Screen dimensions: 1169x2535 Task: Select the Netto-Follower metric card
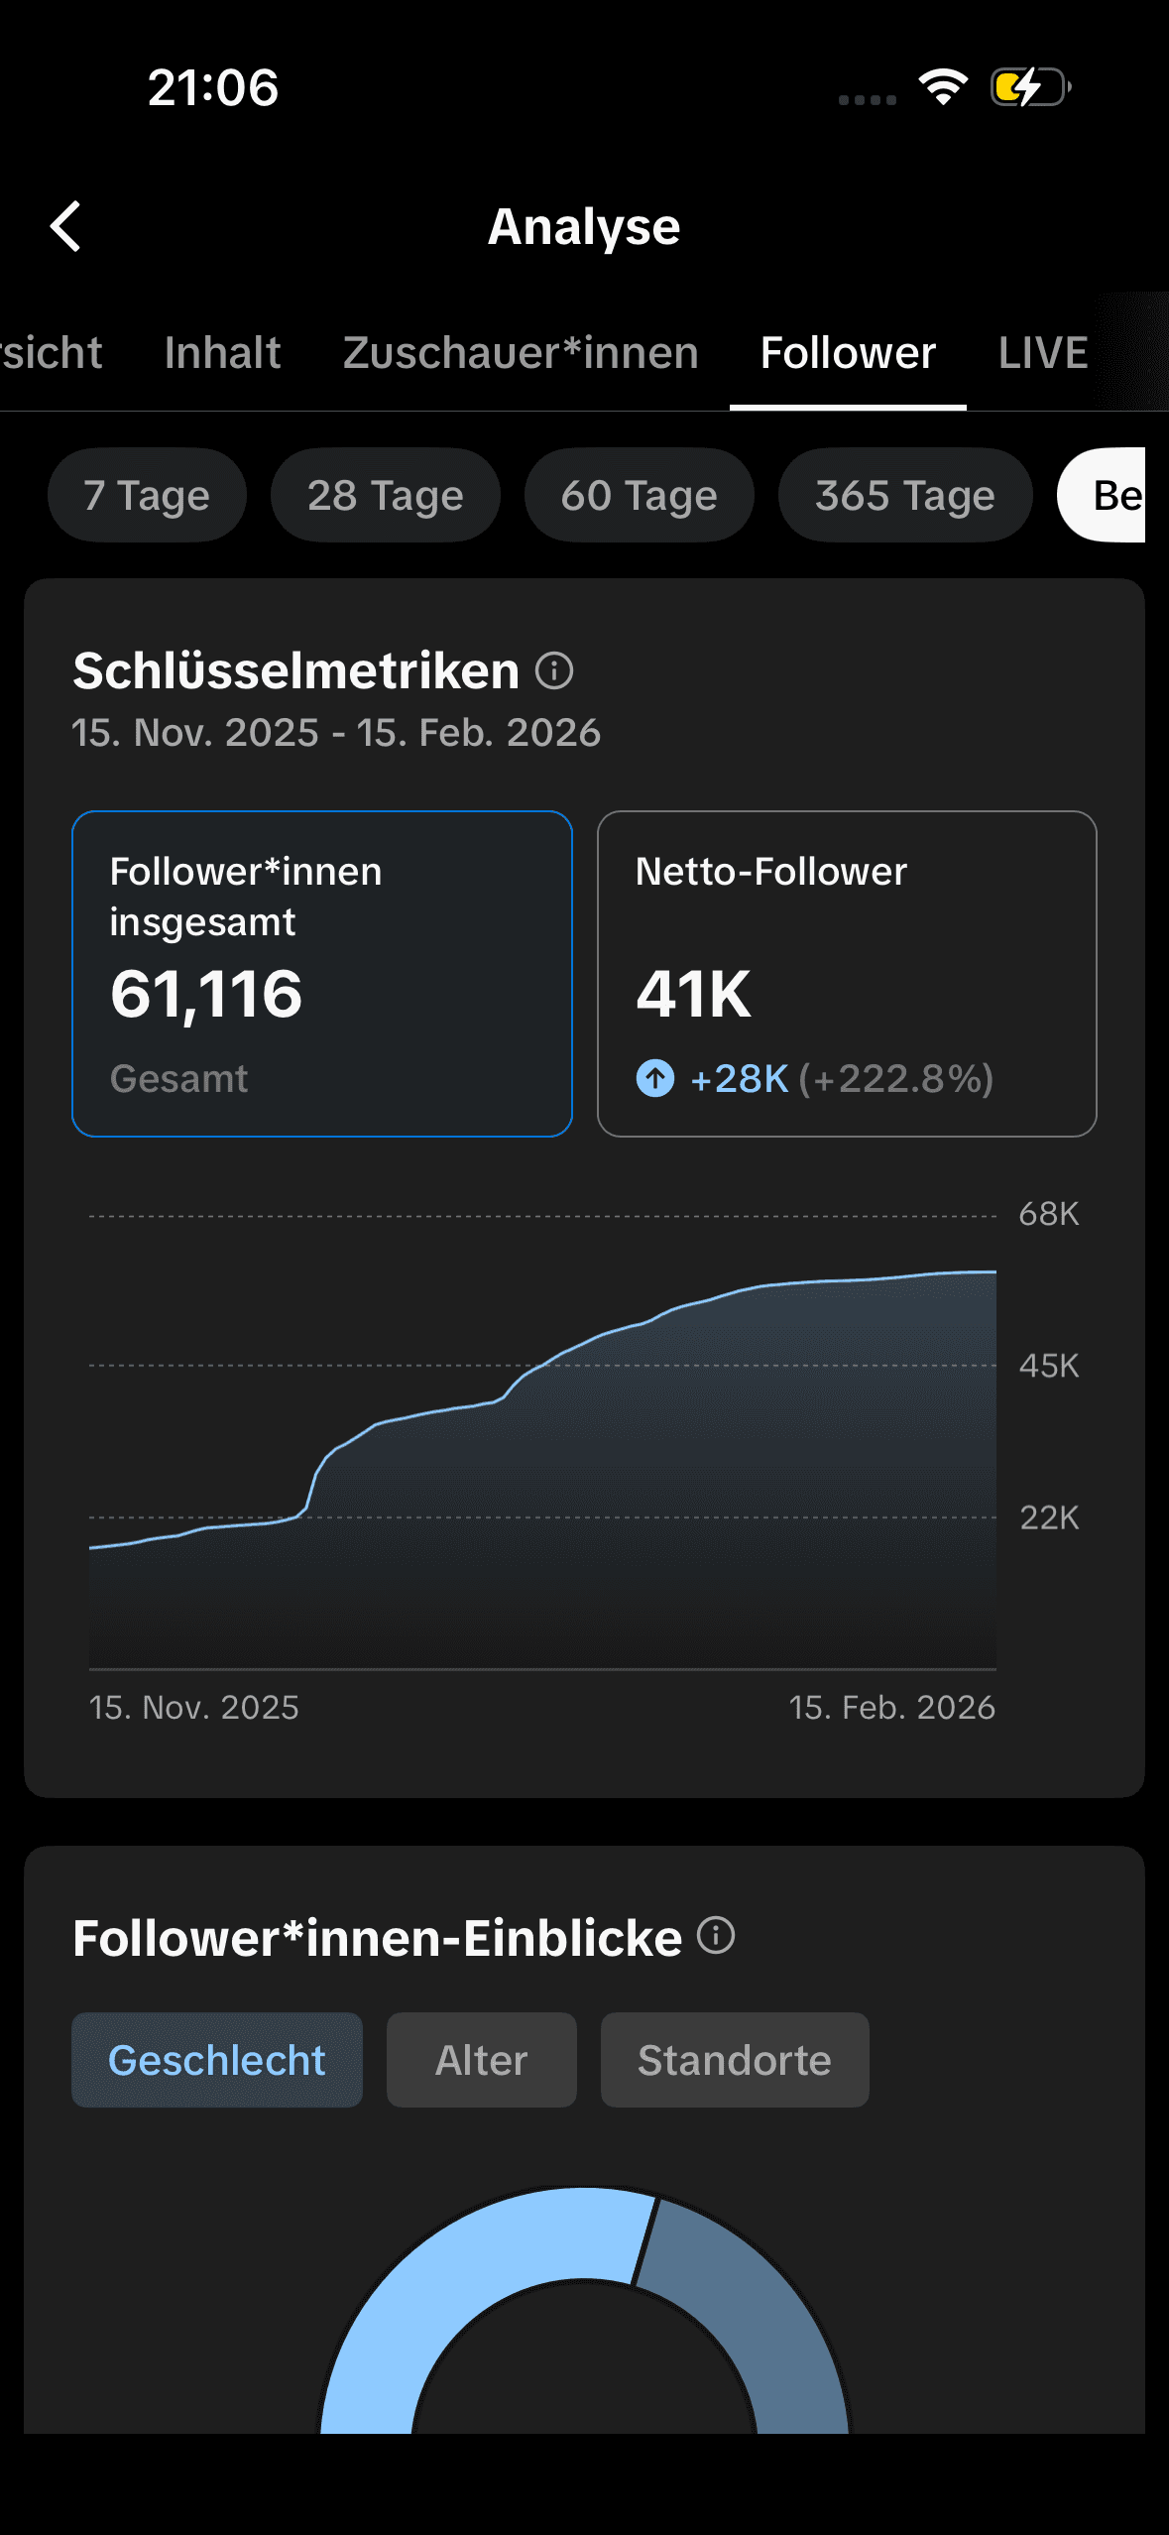tap(847, 973)
